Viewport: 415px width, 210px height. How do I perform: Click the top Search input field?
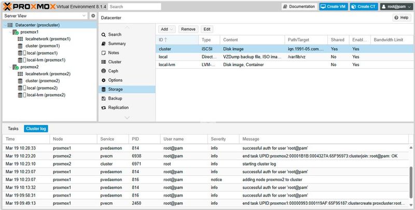134,7
